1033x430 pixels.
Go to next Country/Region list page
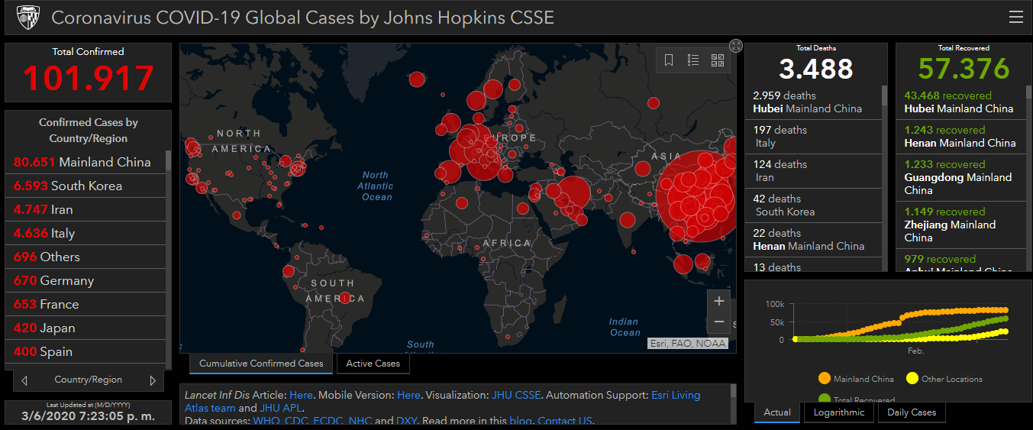coord(152,380)
